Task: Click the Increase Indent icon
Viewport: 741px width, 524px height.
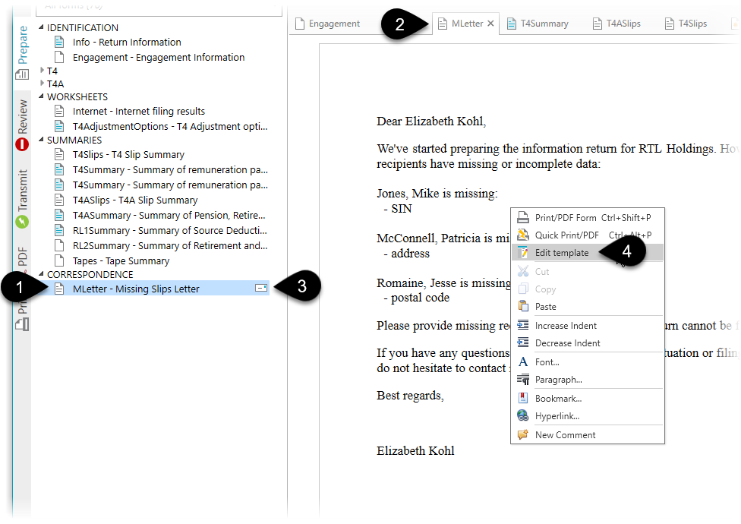Action: [x=523, y=326]
